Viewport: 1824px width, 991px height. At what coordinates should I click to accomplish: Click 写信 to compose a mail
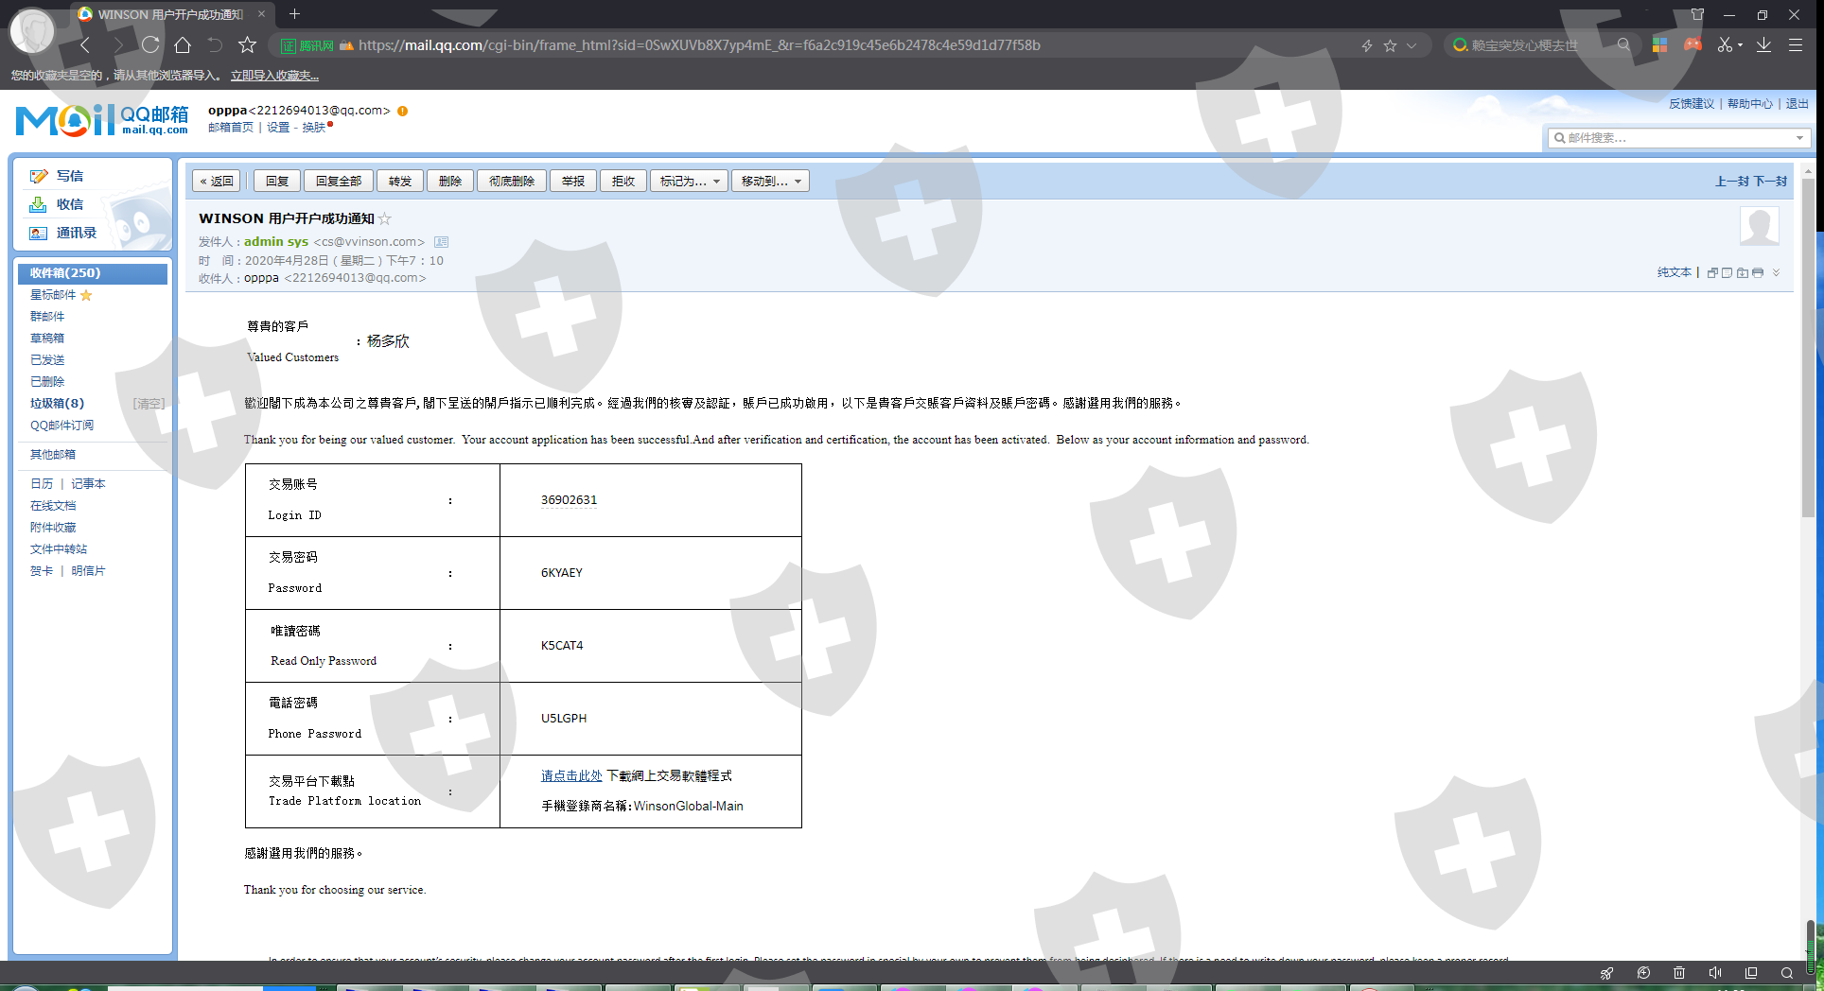click(69, 176)
